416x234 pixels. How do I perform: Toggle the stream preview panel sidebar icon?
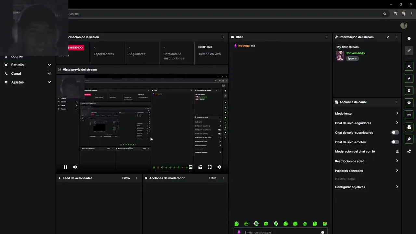coord(409,66)
